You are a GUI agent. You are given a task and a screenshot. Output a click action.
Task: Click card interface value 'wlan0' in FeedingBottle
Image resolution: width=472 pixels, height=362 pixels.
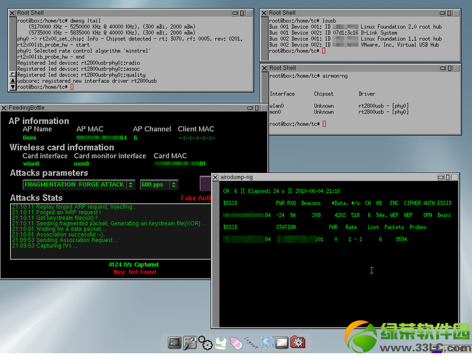coord(31,164)
